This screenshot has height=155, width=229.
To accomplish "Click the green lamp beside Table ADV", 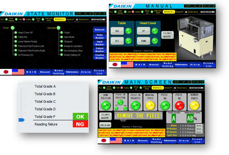I will point(128,31).
